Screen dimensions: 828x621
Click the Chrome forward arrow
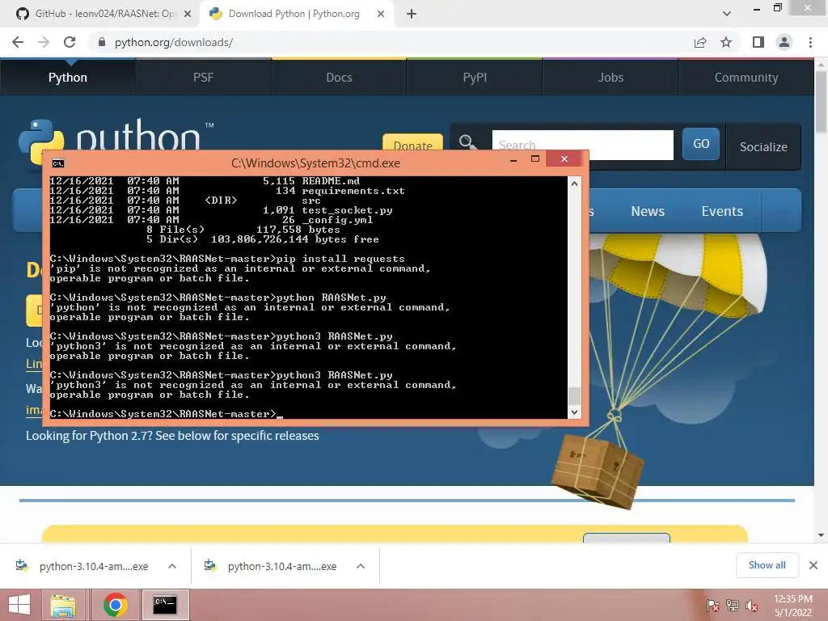pos(44,42)
